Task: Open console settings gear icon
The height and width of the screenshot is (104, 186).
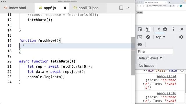Action: click(181, 37)
